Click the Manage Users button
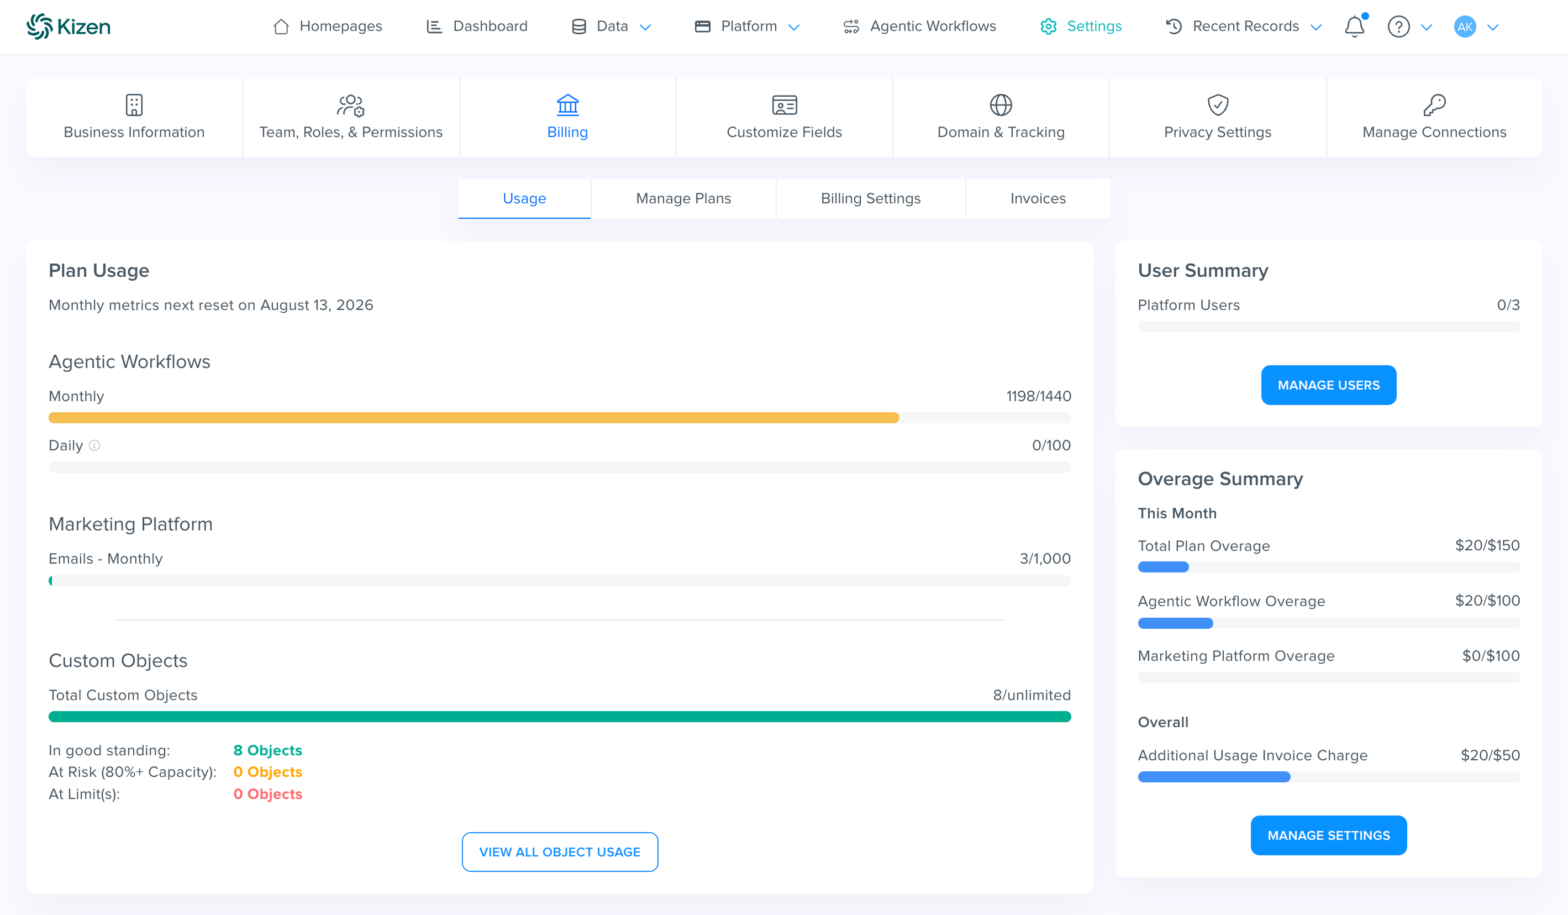Image resolution: width=1568 pixels, height=915 pixels. (1328, 385)
